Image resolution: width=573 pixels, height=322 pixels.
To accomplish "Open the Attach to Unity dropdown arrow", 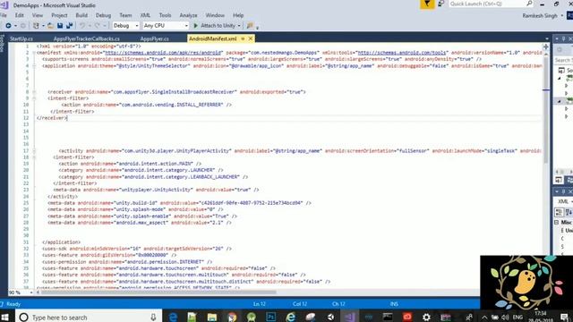I will click(x=239, y=26).
